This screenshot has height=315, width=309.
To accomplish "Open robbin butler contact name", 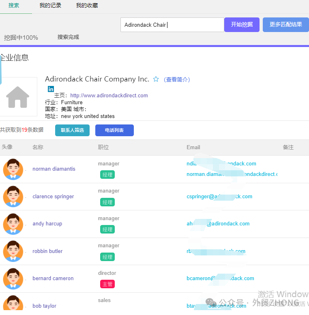I will (x=47, y=251).
